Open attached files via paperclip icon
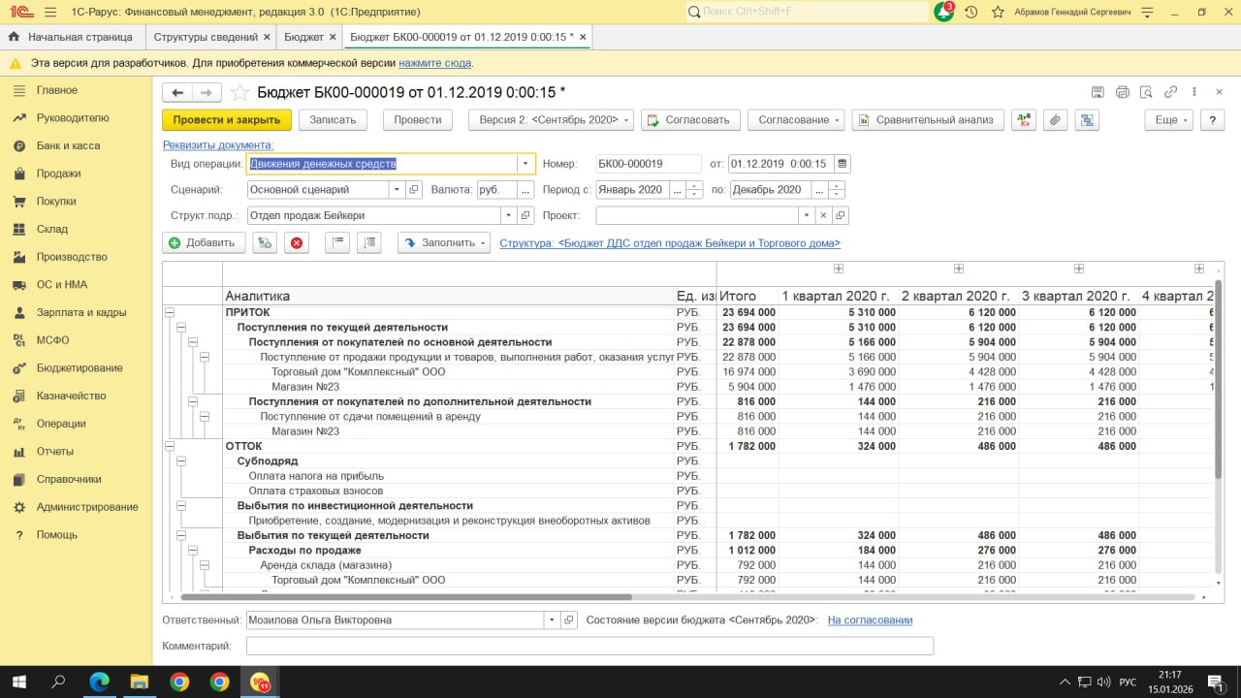 pyautogui.click(x=1055, y=120)
